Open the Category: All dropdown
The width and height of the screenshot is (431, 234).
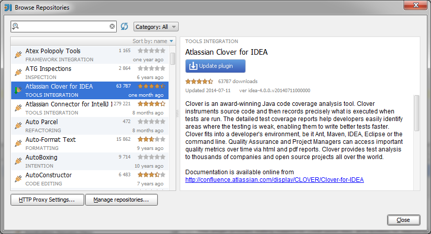click(156, 27)
